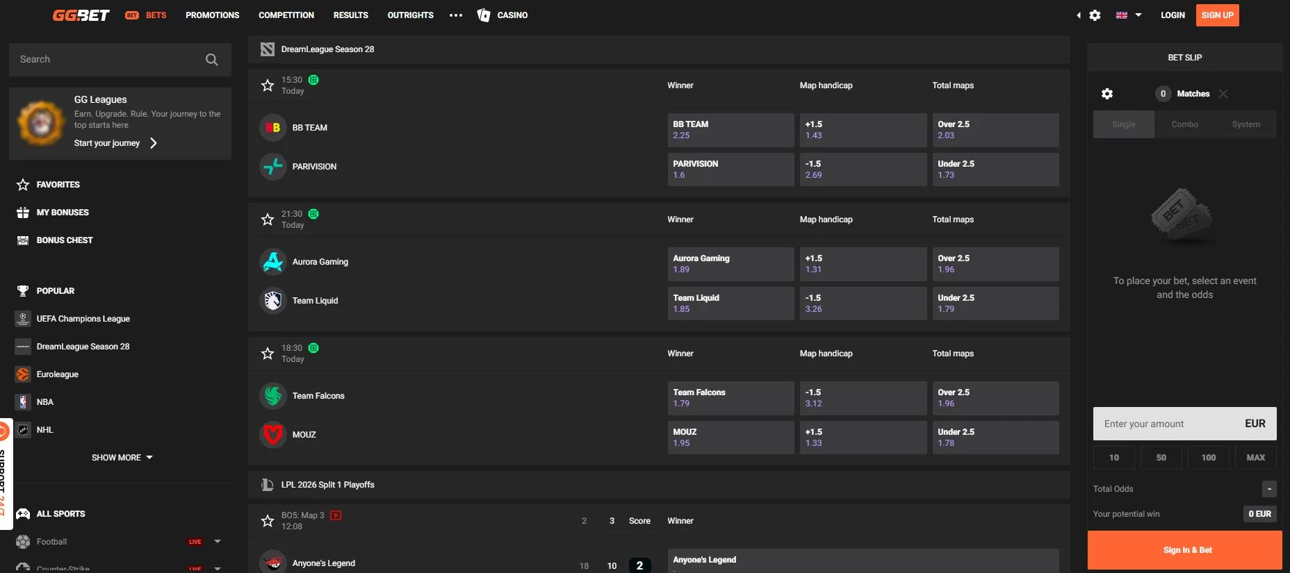Clear bet slip matches with X

(x=1223, y=94)
